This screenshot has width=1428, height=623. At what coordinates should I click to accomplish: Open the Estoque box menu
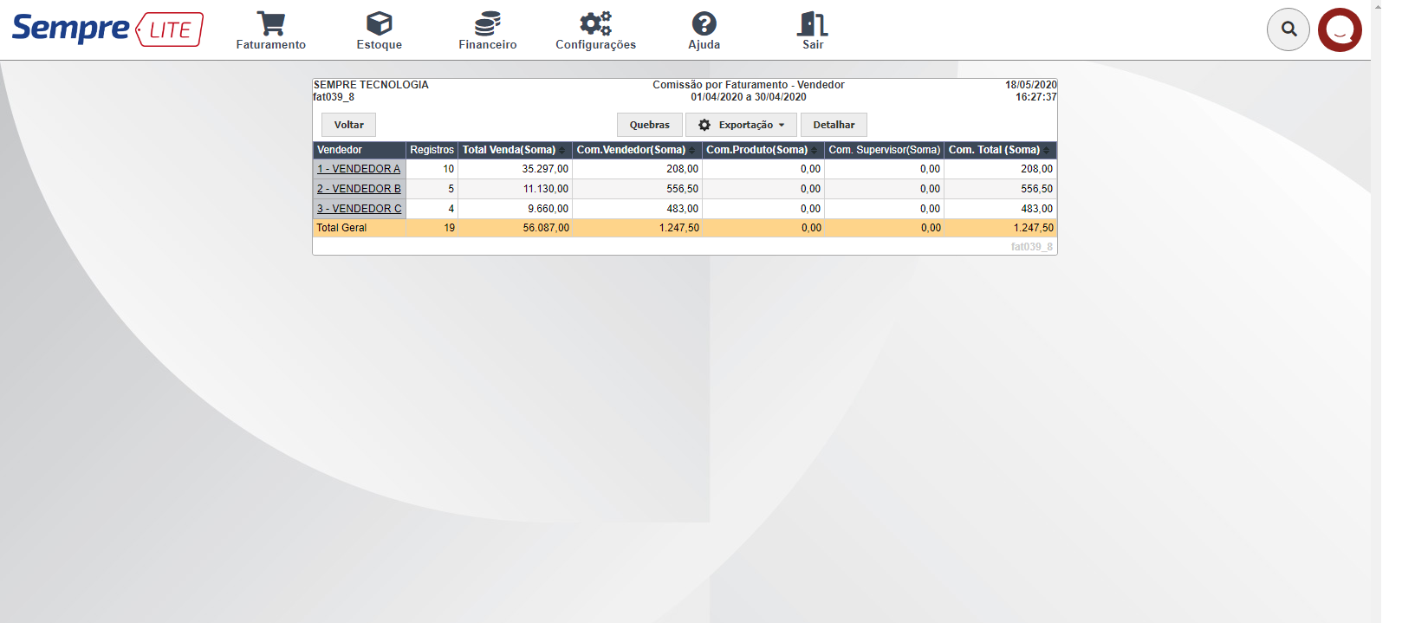pyautogui.click(x=379, y=30)
